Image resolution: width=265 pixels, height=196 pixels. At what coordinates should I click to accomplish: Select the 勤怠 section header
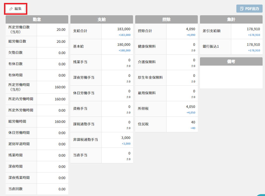point(37,20)
